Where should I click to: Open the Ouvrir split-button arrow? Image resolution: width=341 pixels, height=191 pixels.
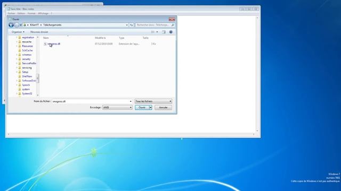(150, 107)
